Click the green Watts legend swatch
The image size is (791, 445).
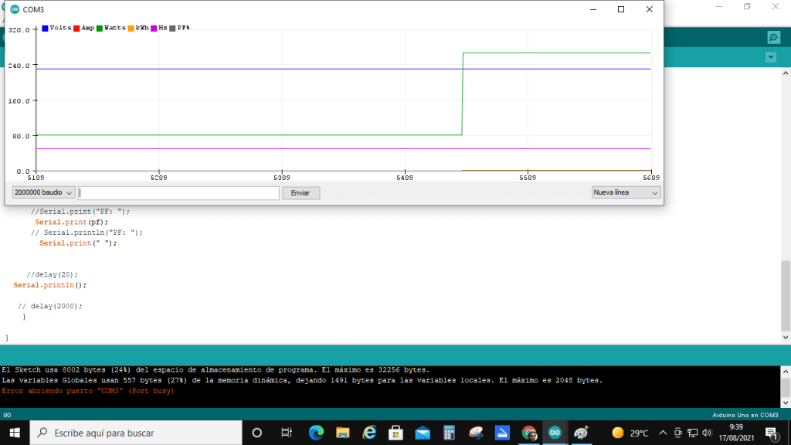tap(100, 28)
